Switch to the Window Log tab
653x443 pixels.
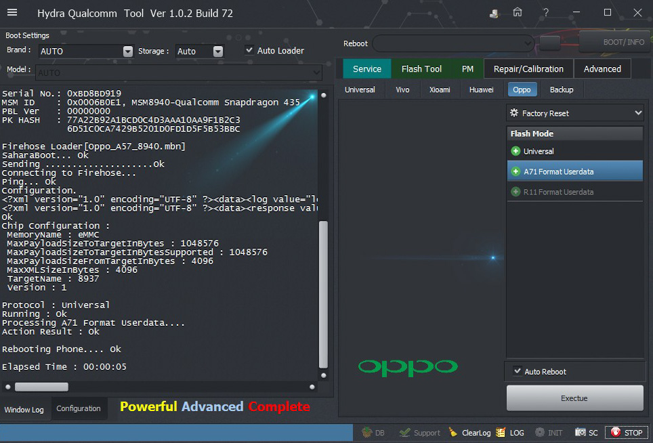pos(24,410)
